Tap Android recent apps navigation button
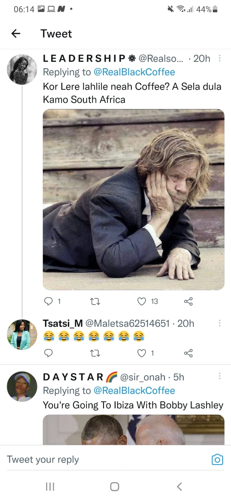 click(50, 487)
